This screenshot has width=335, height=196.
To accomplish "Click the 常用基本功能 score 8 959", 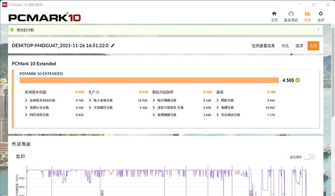I will 80,92.
